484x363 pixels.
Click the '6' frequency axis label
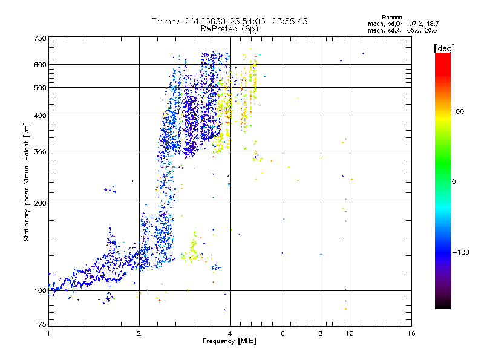[283, 333]
